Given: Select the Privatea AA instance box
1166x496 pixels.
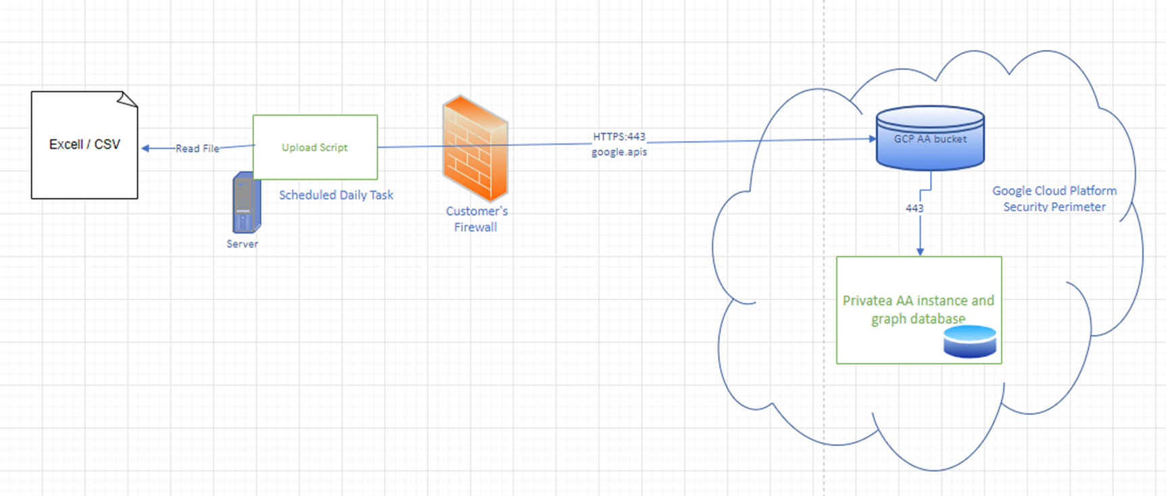Looking at the screenshot, I should pyautogui.click(x=919, y=310).
